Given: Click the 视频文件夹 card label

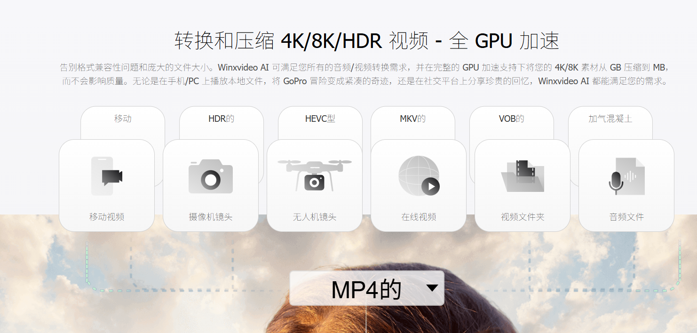Looking at the screenshot, I should (523, 217).
